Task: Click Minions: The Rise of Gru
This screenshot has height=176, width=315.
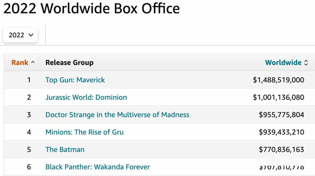Action: point(84,132)
